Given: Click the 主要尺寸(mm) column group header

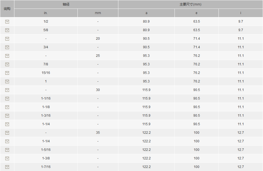Looking at the screenshot, I should click(x=190, y=4).
